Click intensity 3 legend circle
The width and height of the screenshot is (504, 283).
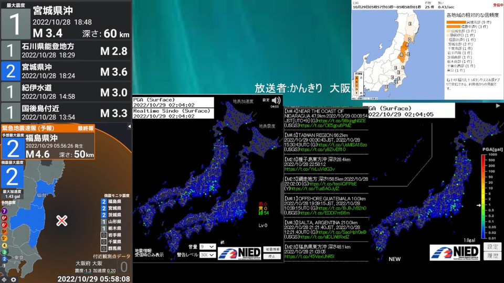[4, 252]
